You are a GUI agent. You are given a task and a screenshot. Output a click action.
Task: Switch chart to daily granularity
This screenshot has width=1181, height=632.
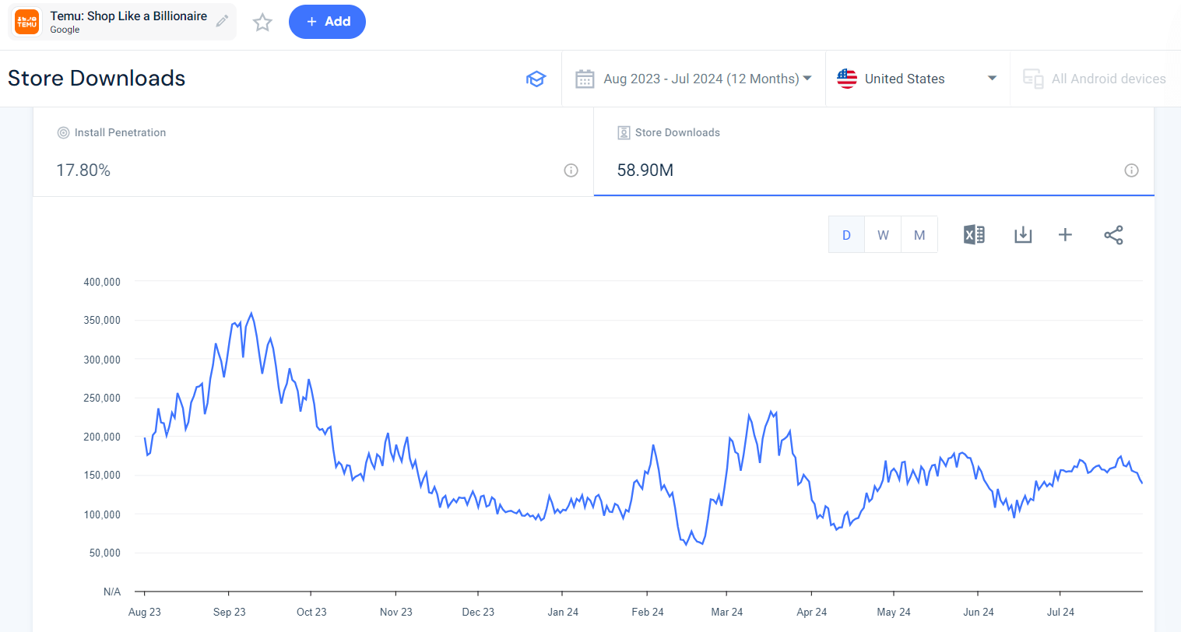(846, 235)
